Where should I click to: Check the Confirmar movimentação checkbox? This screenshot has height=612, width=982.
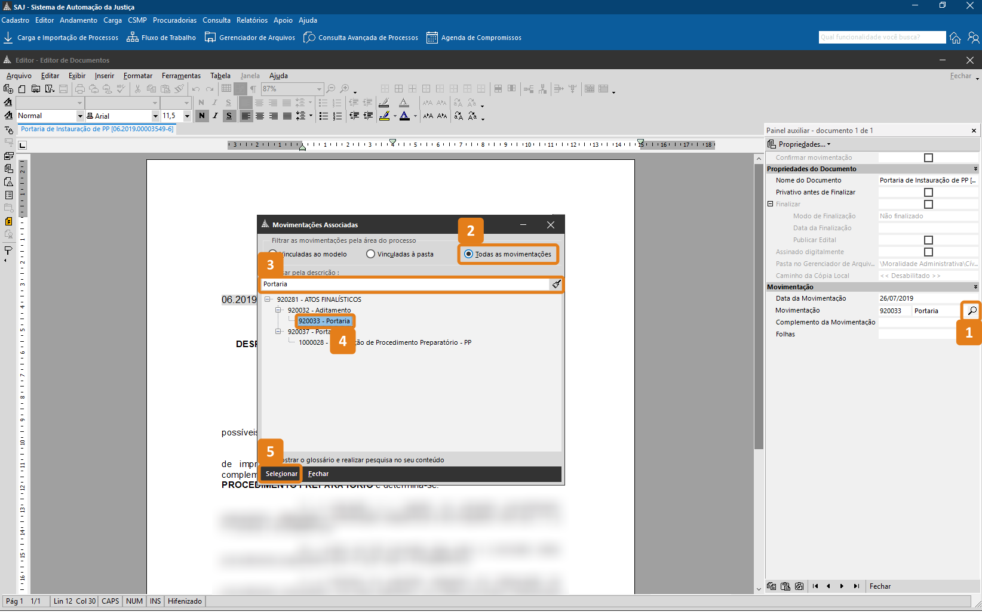coord(928,158)
